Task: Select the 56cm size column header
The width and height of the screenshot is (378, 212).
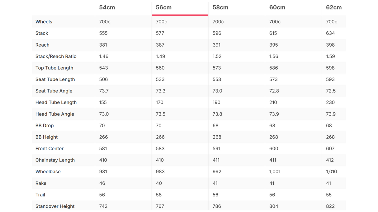Action: tap(164, 7)
